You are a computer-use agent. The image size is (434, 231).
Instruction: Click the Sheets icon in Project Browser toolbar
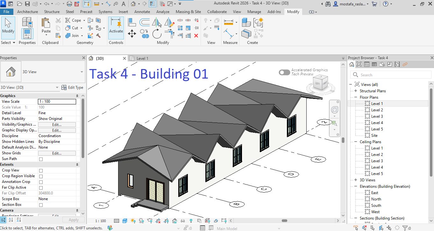click(382, 65)
